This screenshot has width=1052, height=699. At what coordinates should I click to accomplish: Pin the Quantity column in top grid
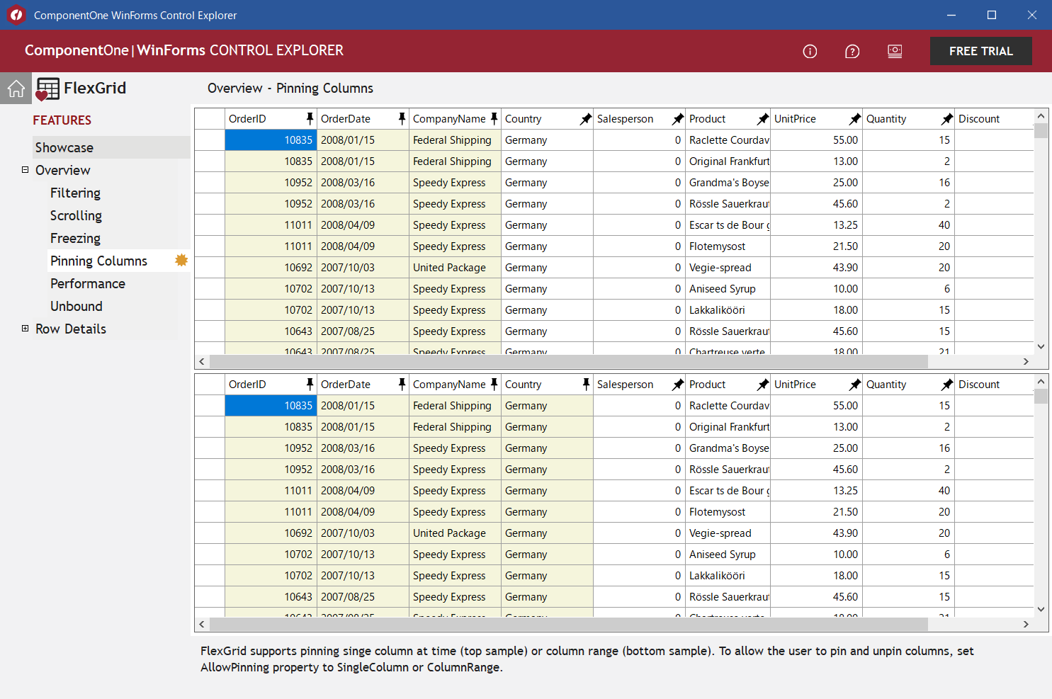coord(947,118)
